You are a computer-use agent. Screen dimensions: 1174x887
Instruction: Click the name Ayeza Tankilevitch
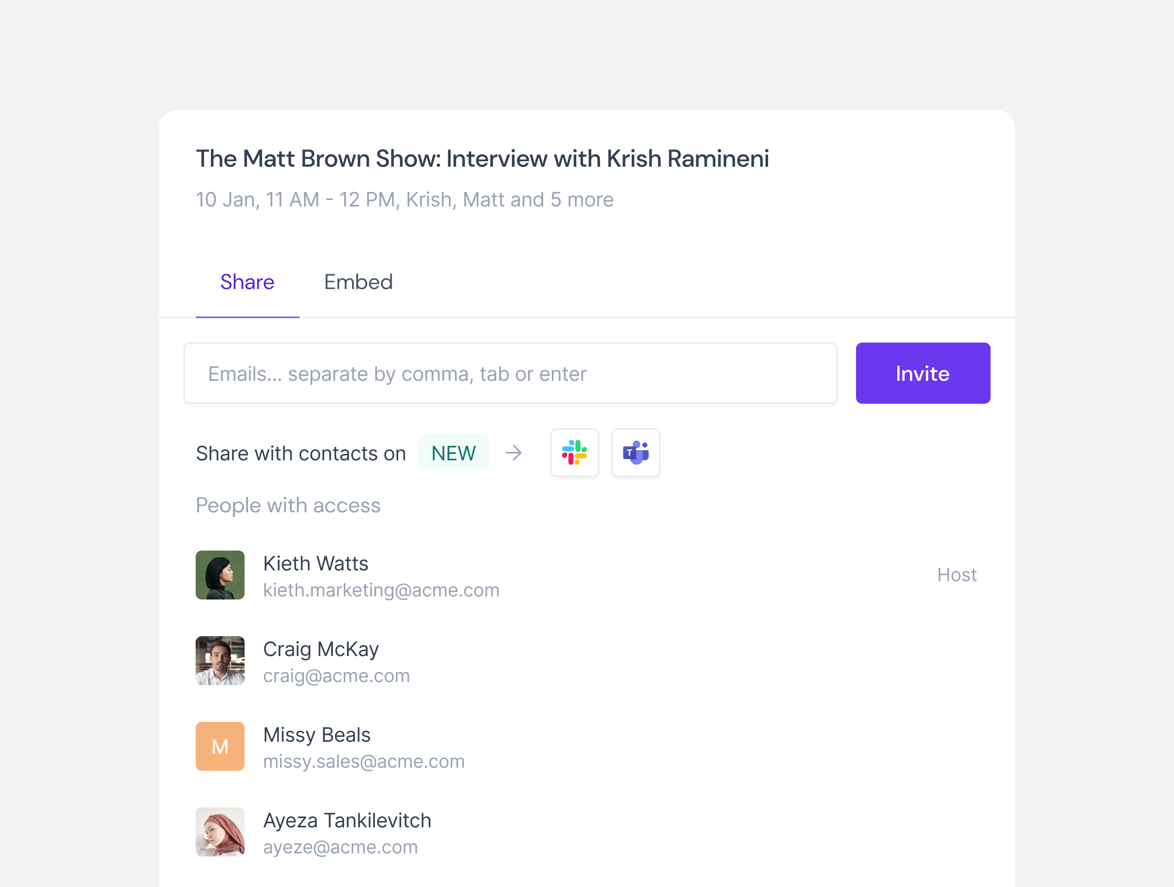coord(347,820)
